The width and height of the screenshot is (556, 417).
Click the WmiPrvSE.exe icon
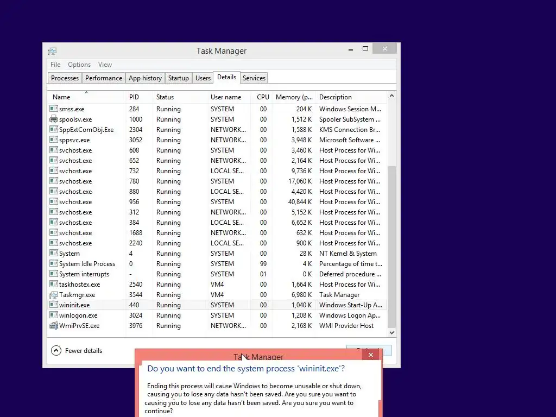(54, 325)
